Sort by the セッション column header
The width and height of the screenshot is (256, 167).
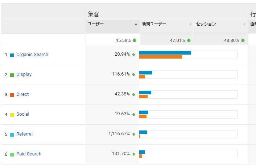(x=206, y=24)
